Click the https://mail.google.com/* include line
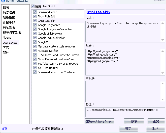This screenshot has height=133, width=166. (x=102, y=61)
